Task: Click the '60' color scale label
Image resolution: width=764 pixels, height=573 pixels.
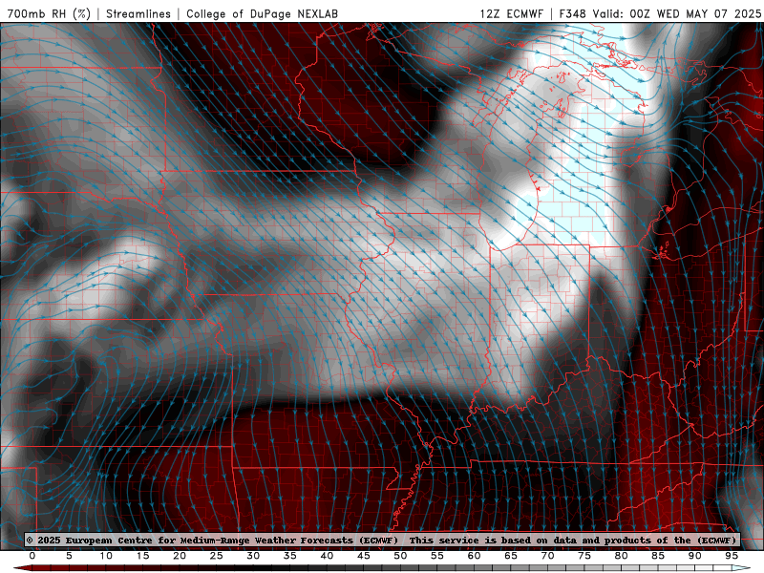Action: click(474, 556)
